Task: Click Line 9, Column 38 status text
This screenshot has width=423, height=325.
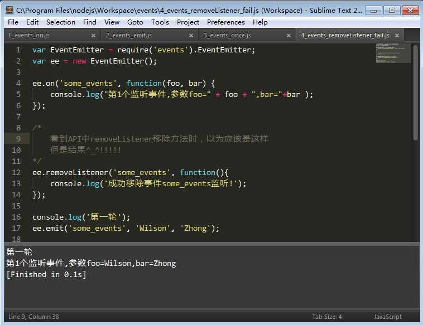Action: click(x=33, y=317)
